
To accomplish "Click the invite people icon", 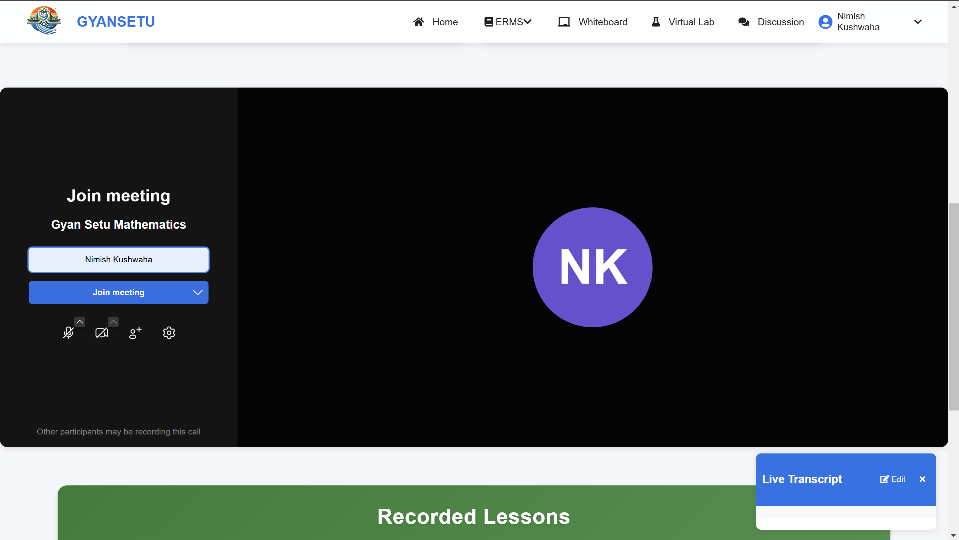I will click(135, 333).
